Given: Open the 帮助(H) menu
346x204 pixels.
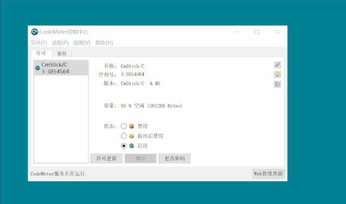Looking at the screenshot, I should point(104,43).
